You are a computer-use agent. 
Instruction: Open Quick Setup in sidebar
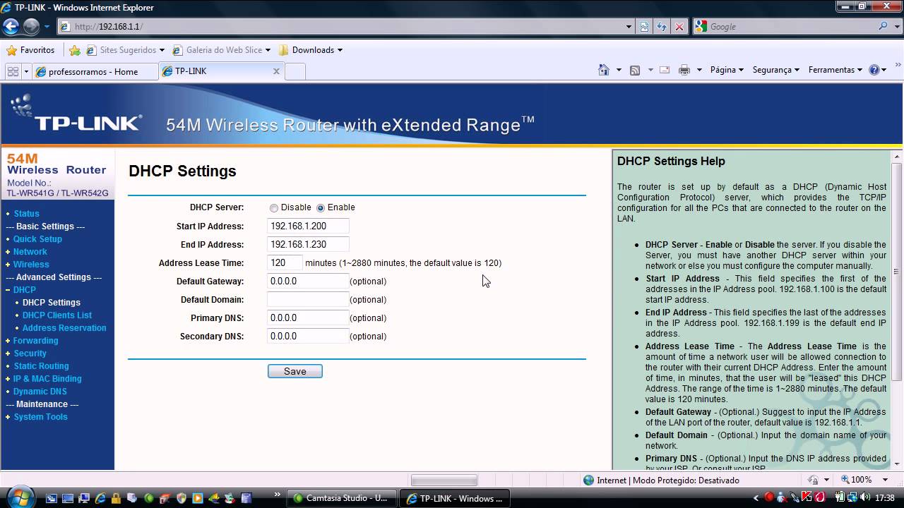(x=37, y=239)
